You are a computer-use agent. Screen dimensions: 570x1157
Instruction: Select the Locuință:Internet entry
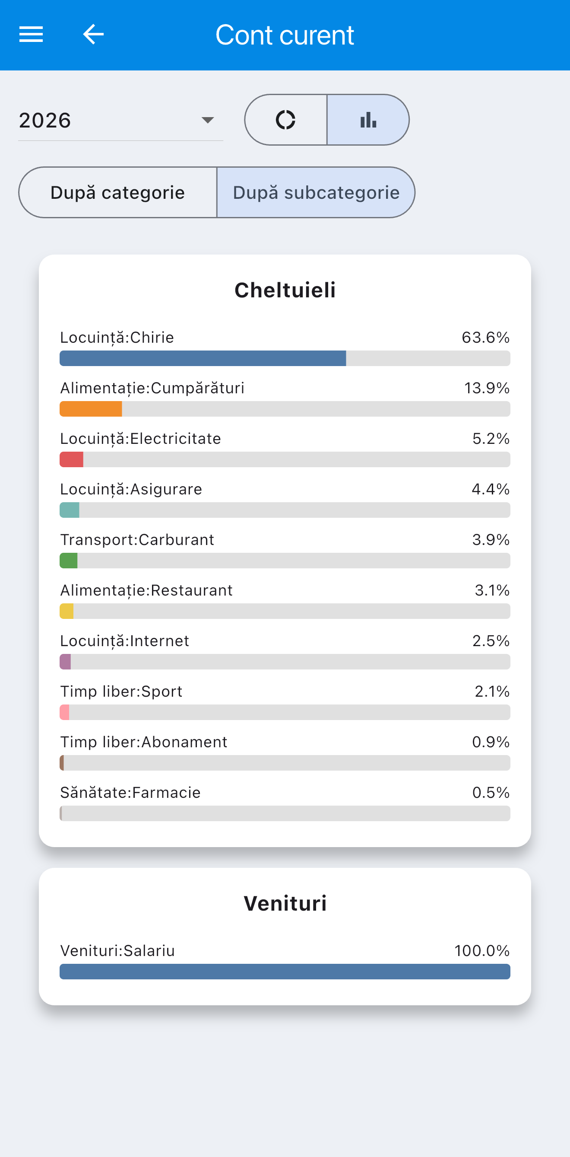pyautogui.click(x=285, y=651)
